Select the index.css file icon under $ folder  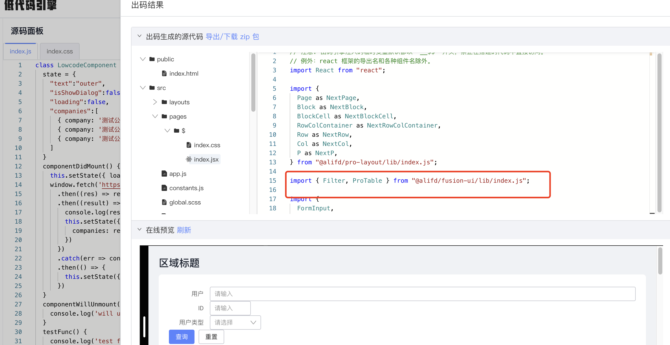pyautogui.click(x=189, y=145)
